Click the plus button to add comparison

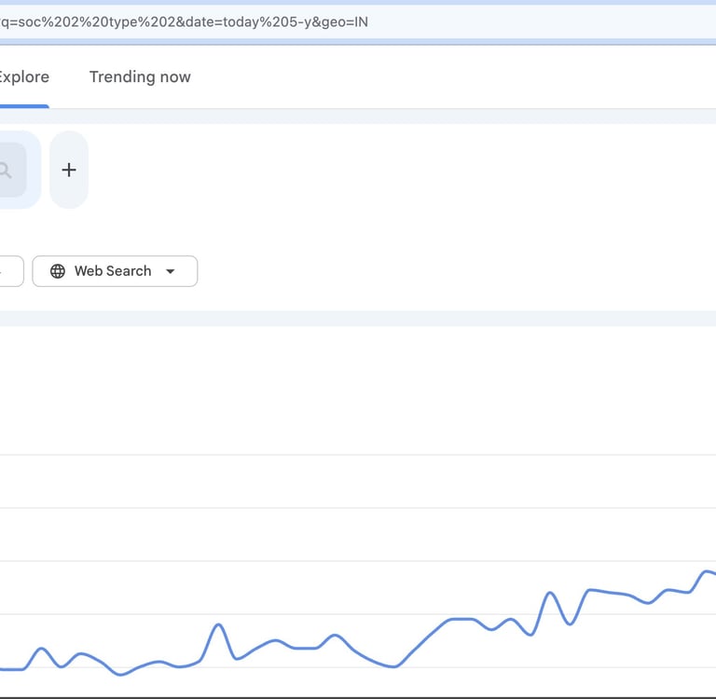68,170
